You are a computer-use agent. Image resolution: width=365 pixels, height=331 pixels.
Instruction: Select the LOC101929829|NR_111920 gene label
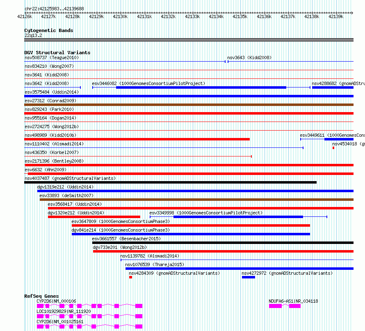[x=64, y=311]
